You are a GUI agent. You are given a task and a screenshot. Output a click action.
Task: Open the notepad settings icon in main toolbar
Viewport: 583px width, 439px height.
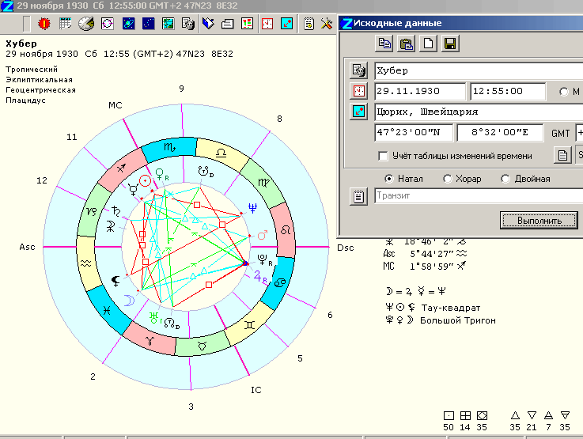tap(309, 24)
